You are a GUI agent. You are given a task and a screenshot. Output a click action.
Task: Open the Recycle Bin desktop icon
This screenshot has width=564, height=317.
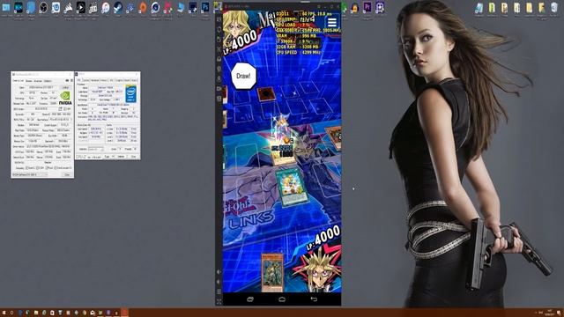[554, 7]
